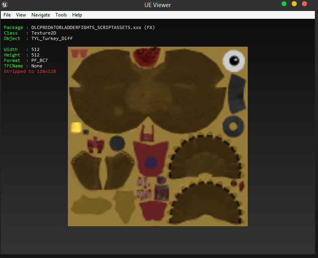Click the green circle window button
This screenshot has width=318, height=258.
(x=284, y=4)
